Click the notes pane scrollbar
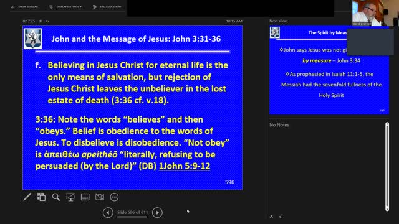Screen dimensions: 399x224 point(387,167)
